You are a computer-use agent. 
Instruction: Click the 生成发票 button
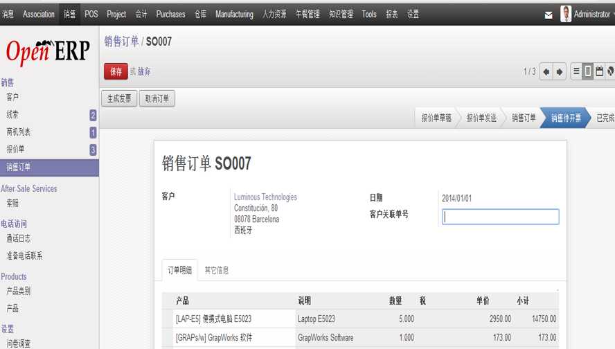119,98
